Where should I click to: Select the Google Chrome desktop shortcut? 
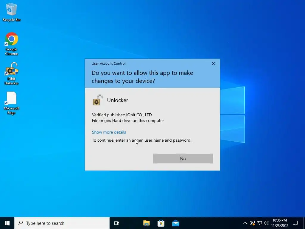[12, 44]
